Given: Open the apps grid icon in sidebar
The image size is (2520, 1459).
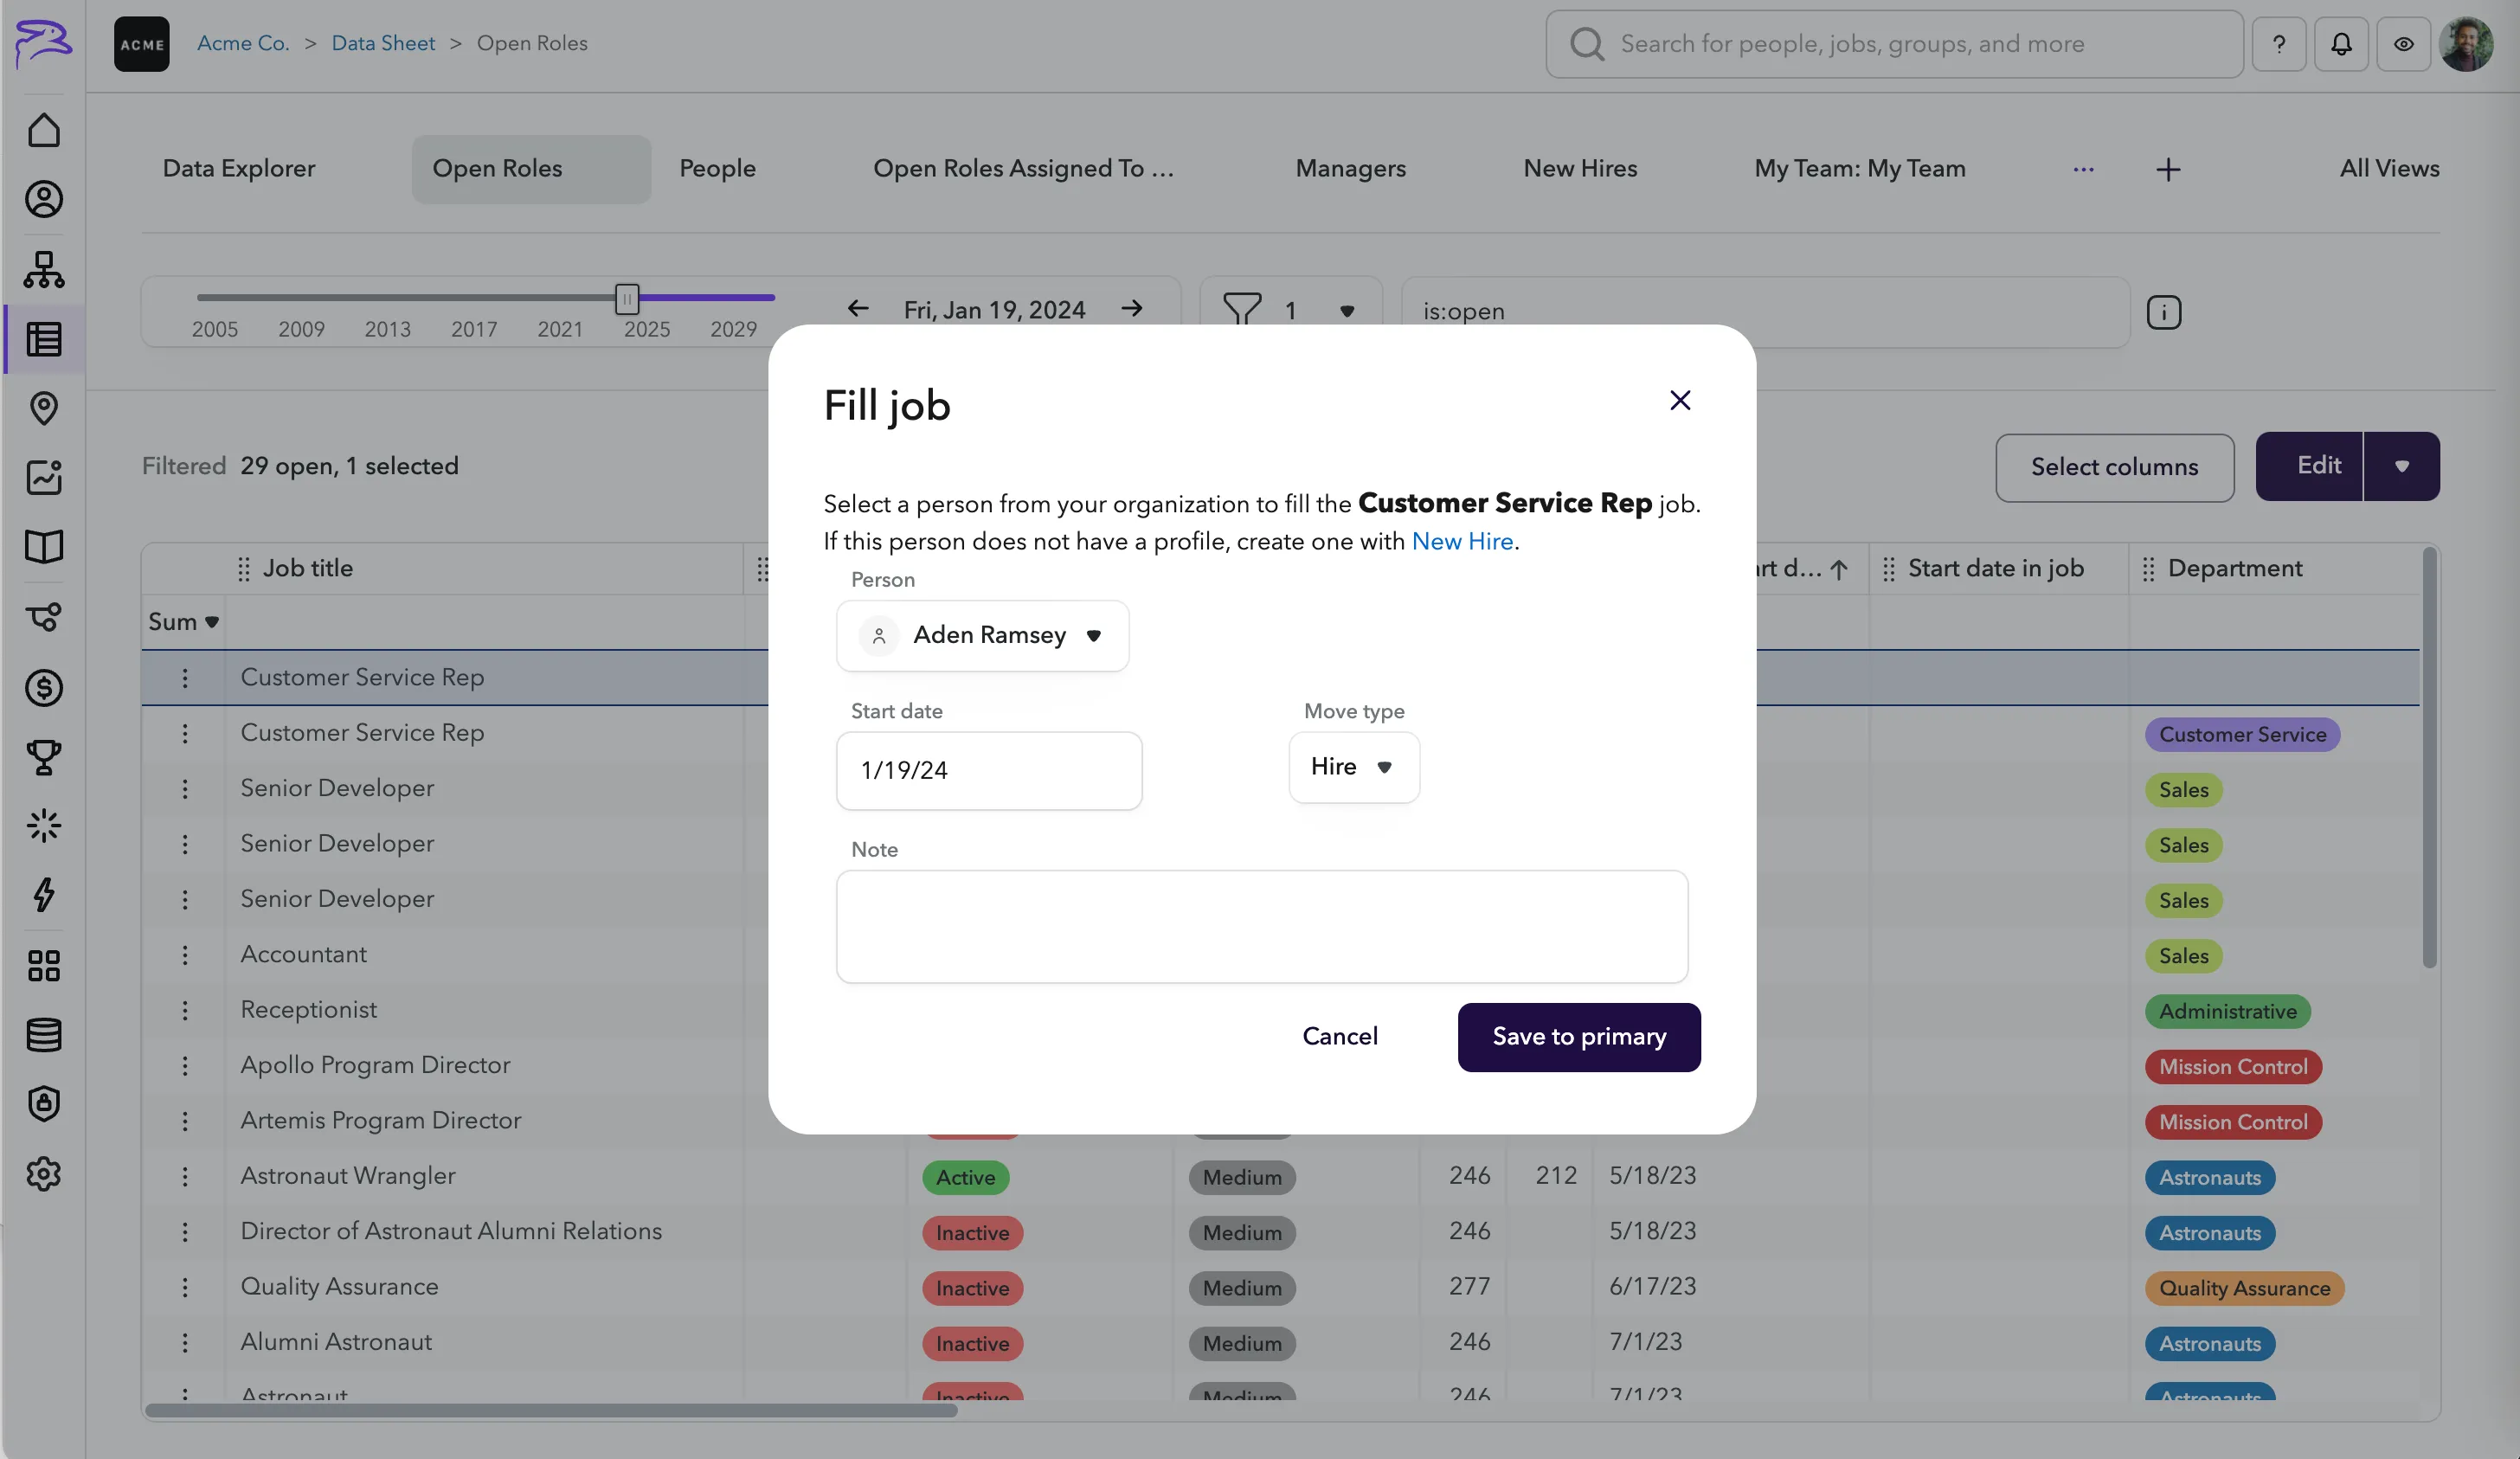Looking at the screenshot, I should pyautogui.click(x=44, y=965).
